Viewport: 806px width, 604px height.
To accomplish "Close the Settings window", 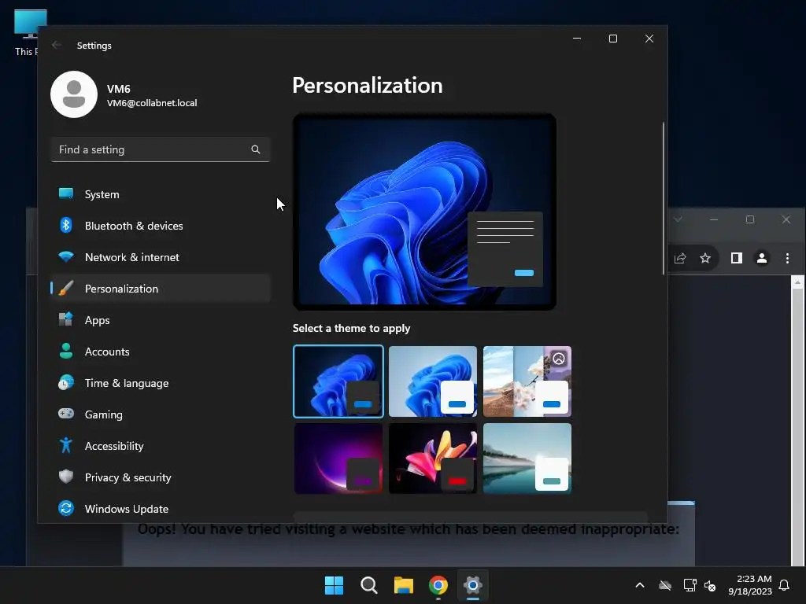I will (x=649, y=39).
